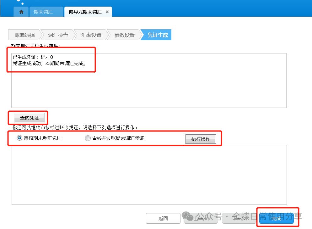Select the 向导式期末调汇 tab
This screenshot has height=229, width=312.
coord(85,12)
